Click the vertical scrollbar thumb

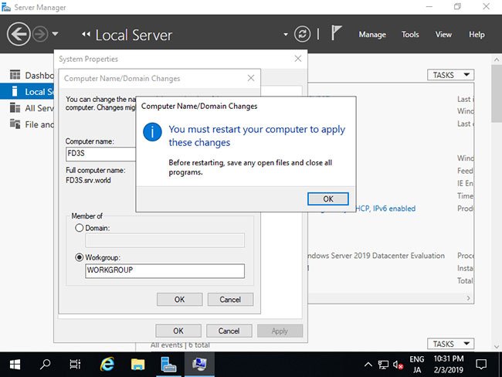pos(497,93)
